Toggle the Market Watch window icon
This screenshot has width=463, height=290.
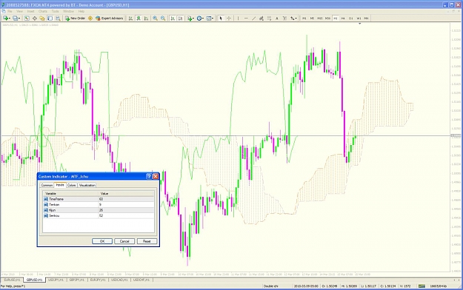coord(27,18)
